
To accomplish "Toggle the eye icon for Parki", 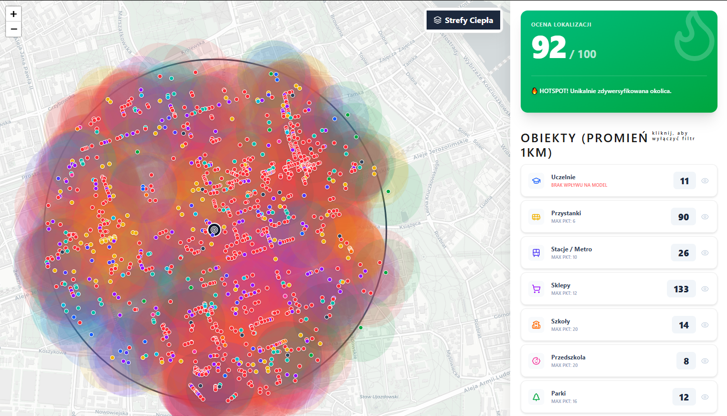I will coord(705,397).
